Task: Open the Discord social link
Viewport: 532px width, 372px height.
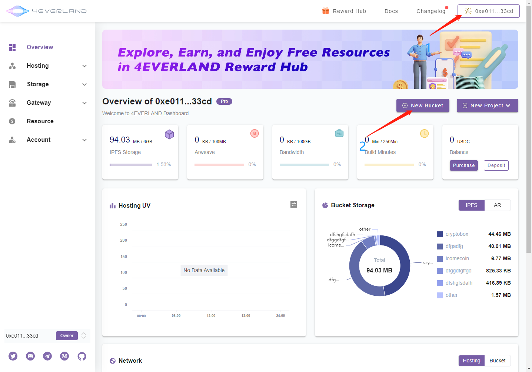Action: pyautogui.click(x=30, y=356)
